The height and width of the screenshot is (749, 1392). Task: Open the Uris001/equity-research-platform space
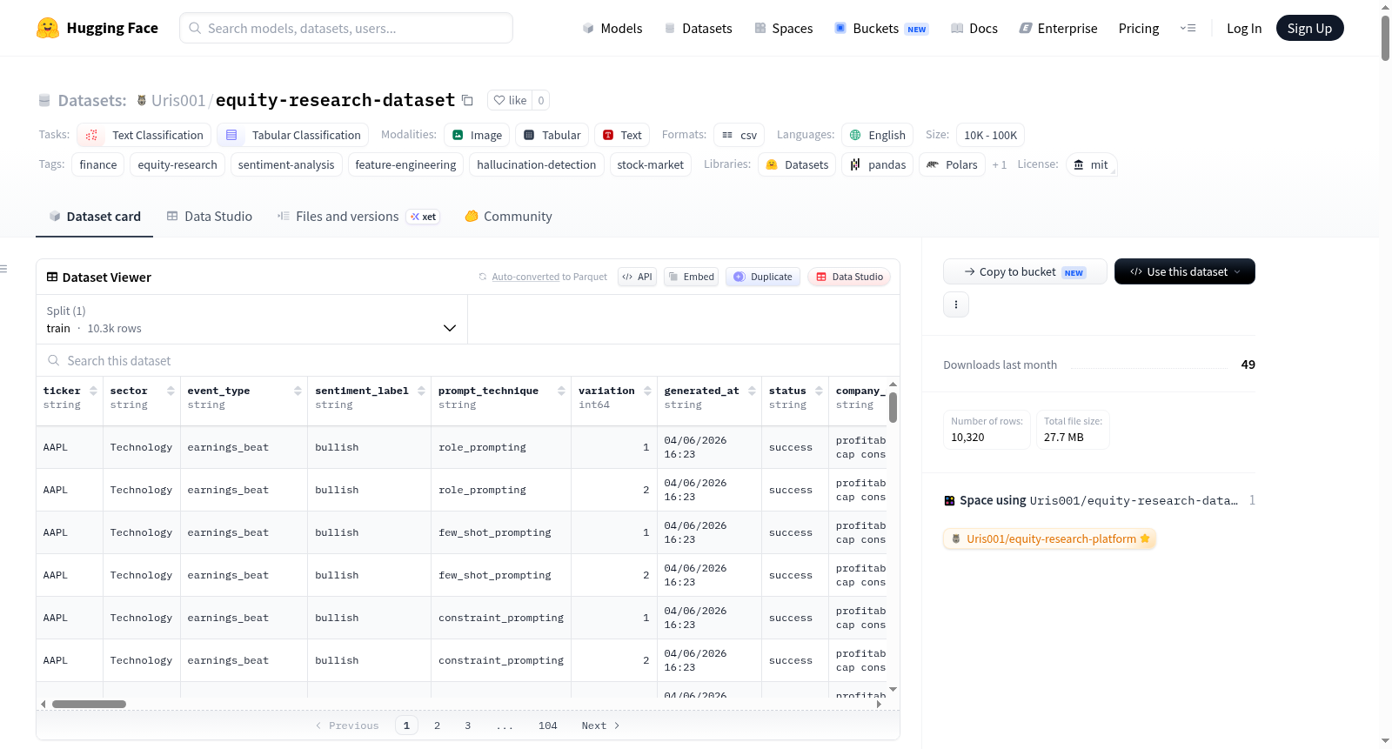coord(1049,538)
